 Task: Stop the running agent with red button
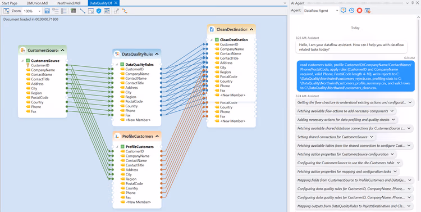coord(359,11)
